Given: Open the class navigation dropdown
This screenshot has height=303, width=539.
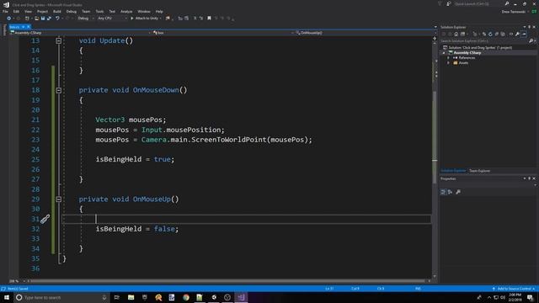Looking at the screenshot, I should (x=223, y=33).
